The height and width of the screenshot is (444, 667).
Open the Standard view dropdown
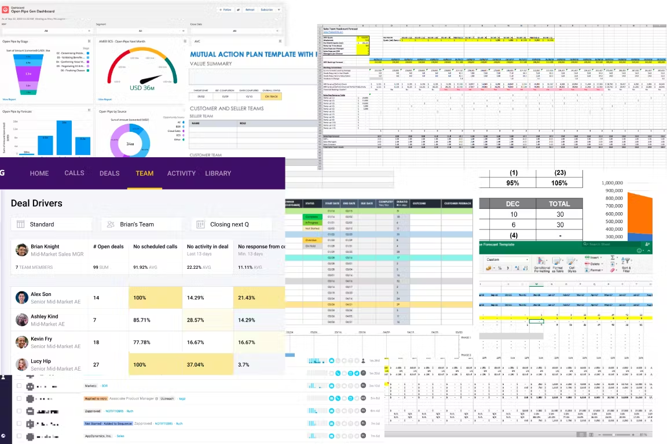(52, 224)
